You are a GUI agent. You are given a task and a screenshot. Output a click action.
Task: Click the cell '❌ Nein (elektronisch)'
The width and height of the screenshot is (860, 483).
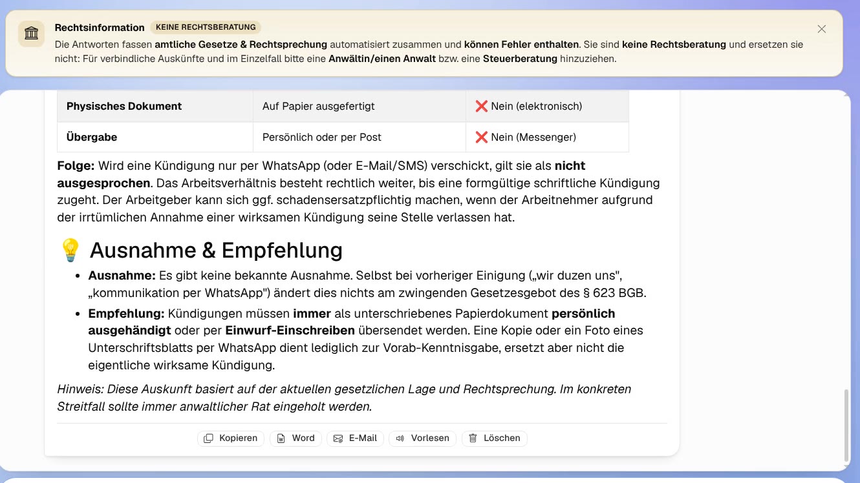[547, 107]
